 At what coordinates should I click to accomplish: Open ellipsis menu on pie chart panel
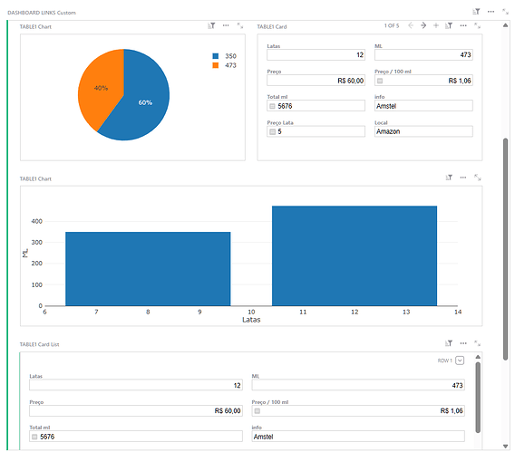click(x=226, y=25)
